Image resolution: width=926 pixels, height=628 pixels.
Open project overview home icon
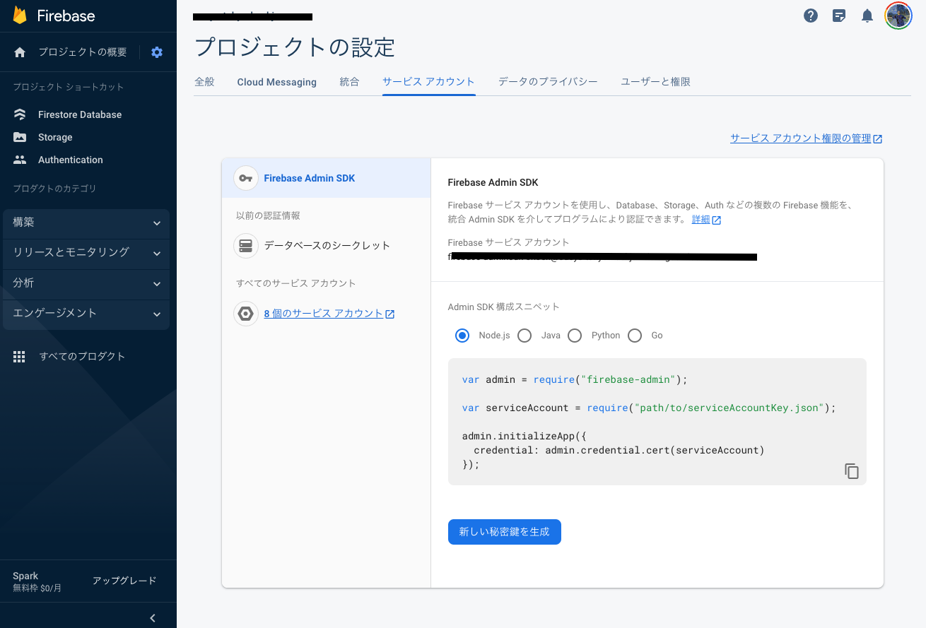20,52
